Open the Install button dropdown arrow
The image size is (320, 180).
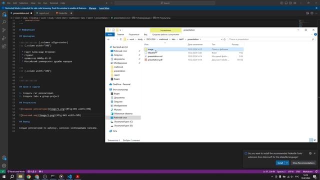tap(287, 163)
